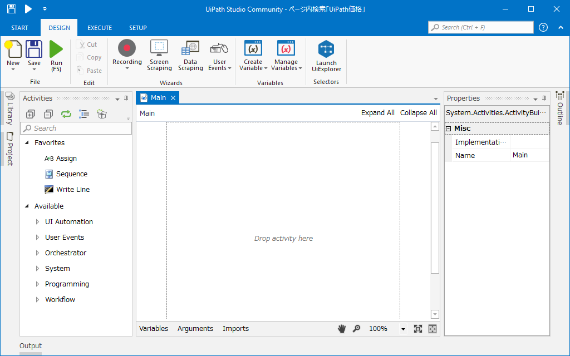Switch to the START tab
Image resolution: width=570 pixels, height=356 pixels.
19,28
